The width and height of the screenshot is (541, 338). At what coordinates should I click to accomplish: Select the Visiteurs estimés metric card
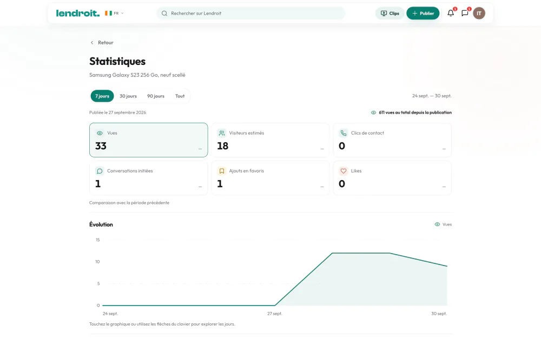(x=270, y=140)
